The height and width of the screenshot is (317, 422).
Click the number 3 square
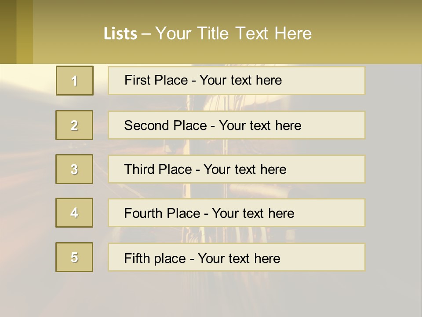click(x=74, y=169)
